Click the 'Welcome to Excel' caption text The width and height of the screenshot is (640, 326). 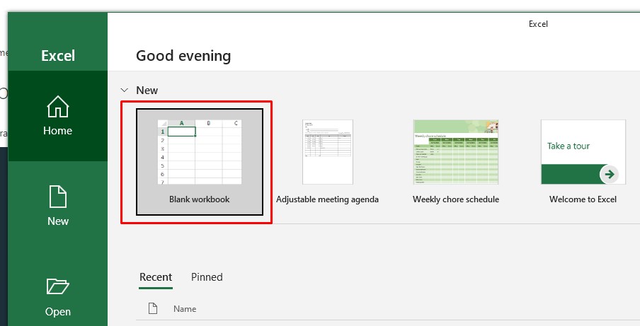click(583, 199)
